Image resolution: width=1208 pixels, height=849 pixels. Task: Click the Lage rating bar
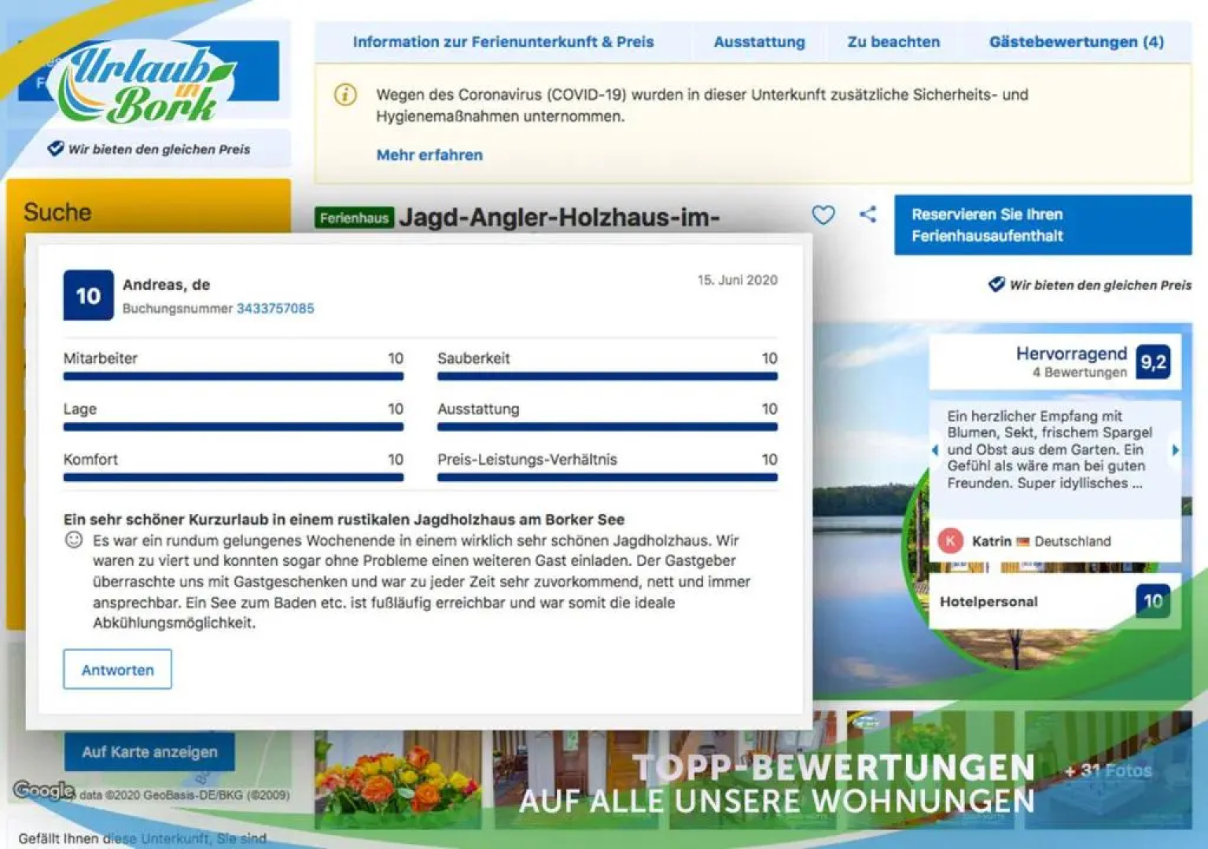pyautogui.click(x=233, y=427)
